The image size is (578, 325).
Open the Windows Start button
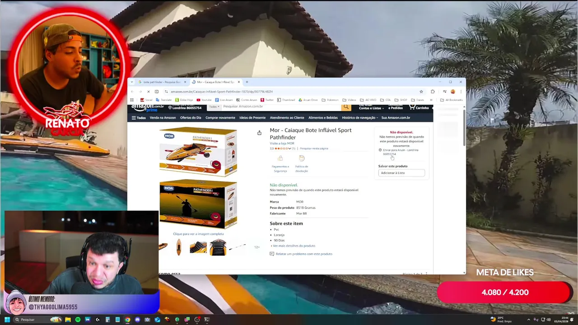[x=7, y=320]
